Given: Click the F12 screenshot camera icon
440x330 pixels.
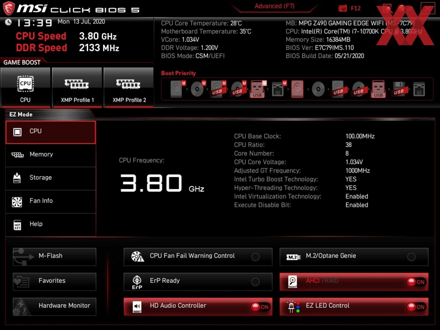Looking at the screenshot, I should pyautogui.click(x=343, y=8).
